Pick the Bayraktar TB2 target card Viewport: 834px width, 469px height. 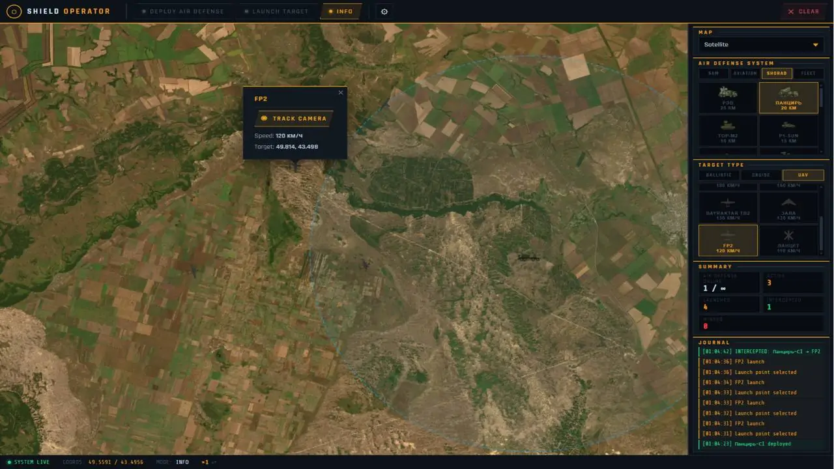pyautogui.click(x=728, y=207)
